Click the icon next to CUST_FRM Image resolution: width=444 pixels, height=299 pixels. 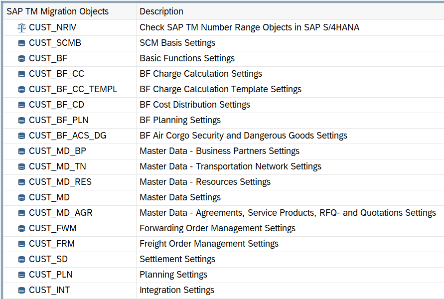pyautogui.click(x=21, y=244)
